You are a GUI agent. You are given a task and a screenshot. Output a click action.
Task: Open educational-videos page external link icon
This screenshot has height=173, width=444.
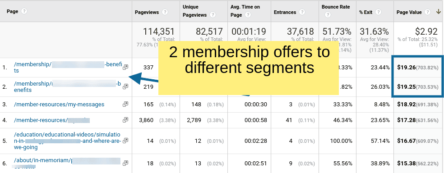click(x=125, y=141)
